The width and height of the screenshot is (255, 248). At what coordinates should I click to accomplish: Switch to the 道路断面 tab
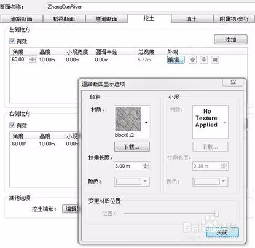coord(22,19)
